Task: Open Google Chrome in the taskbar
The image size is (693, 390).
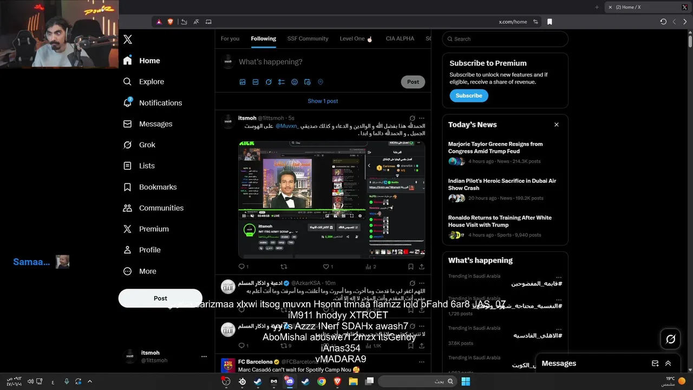Action: pos(322,381)
